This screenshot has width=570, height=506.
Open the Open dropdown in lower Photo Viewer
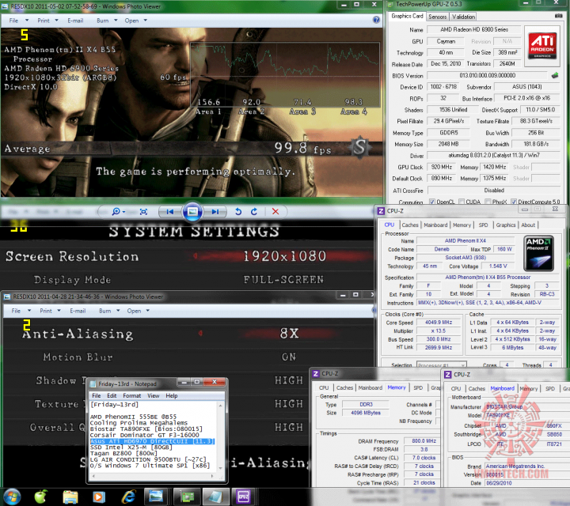click(x=138, y=311)
